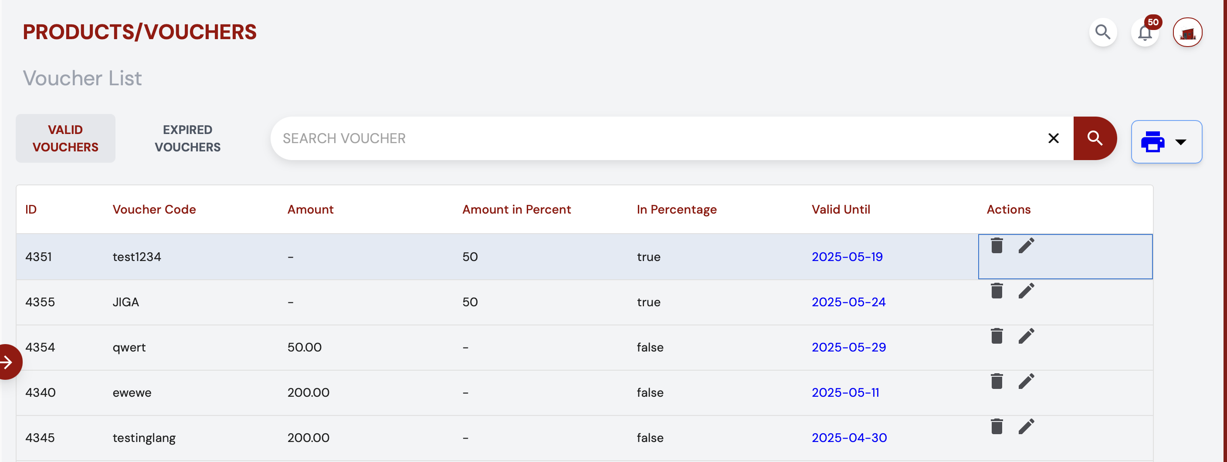Screen dimensions: 1227x462
Task: Click the header search magnifier icon
Action: tap(1103, 32)
